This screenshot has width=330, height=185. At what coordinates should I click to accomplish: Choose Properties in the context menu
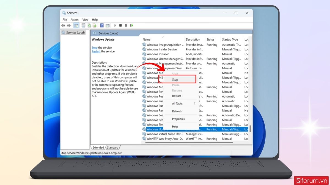[178, 119]
